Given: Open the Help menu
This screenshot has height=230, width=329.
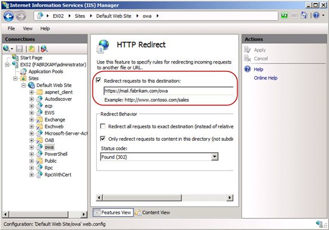Looking at the screenshot, I should (x=45, y=29).
